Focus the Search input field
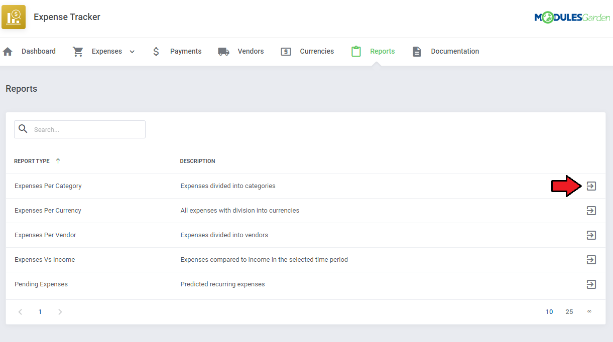The image size is (613, 342). pos(80,129)
